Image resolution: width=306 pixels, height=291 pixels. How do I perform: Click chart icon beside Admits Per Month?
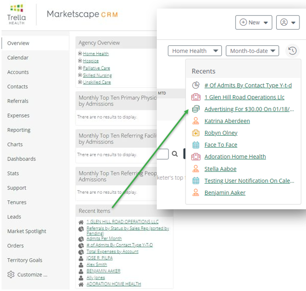(x=81, y=239)
